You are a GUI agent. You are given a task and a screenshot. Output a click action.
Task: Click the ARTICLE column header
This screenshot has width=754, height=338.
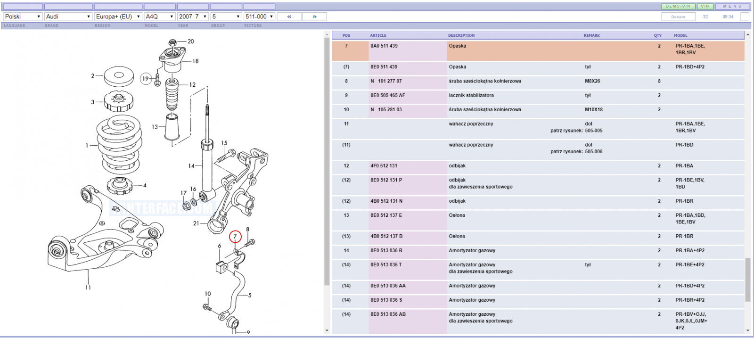(x=378, y=35)
